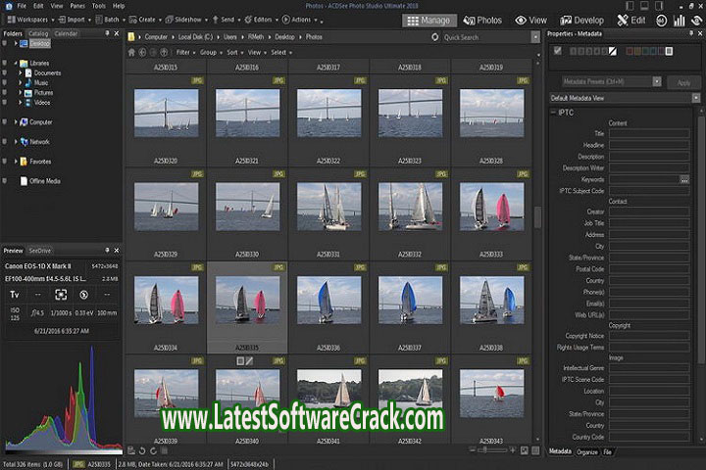Expand the Computer tree node
The width and height of the screenshot is (706, 470).
coord(17,122)
